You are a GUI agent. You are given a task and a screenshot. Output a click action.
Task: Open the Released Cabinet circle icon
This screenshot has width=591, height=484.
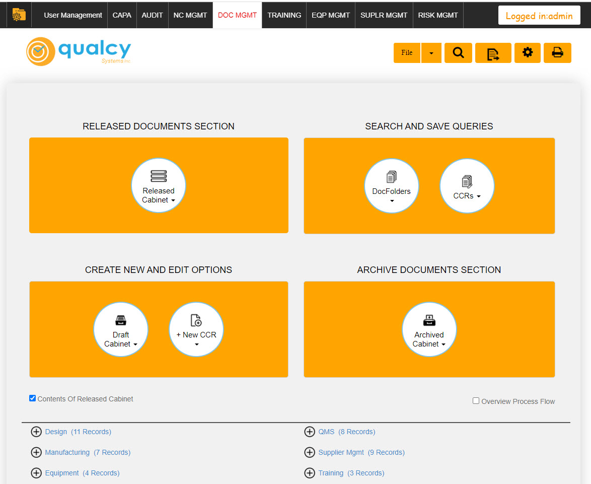[158, 185]
